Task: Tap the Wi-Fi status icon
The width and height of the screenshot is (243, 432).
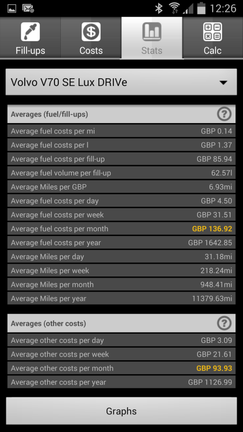Action: point(174,9)
